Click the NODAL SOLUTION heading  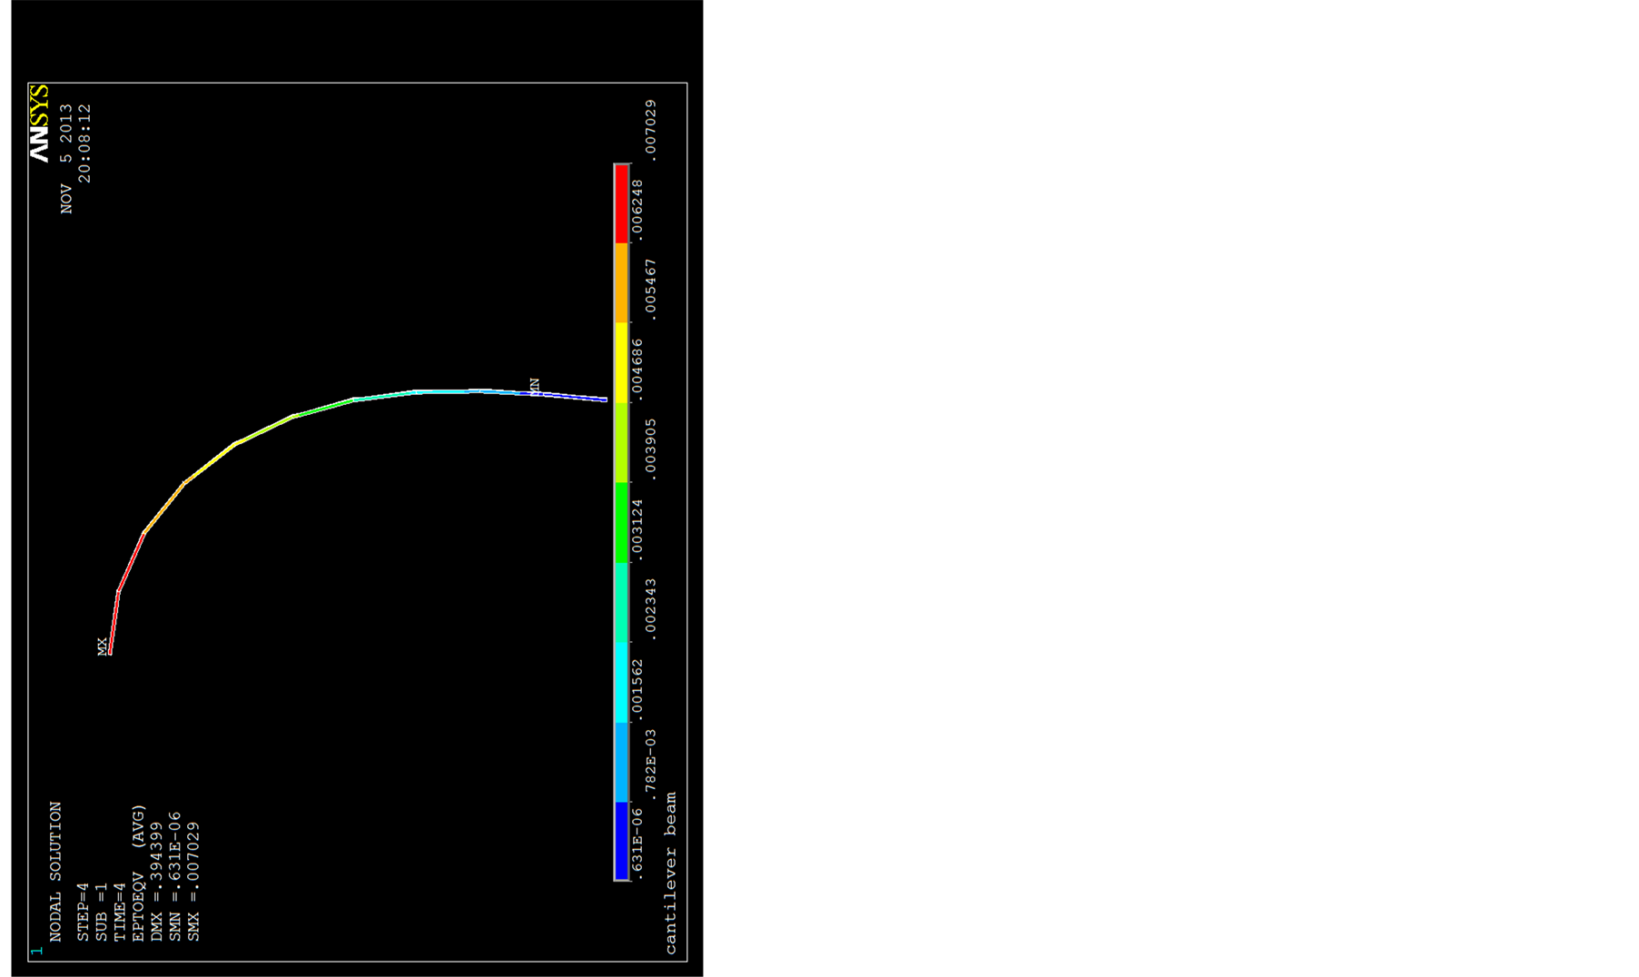[55, 872]
